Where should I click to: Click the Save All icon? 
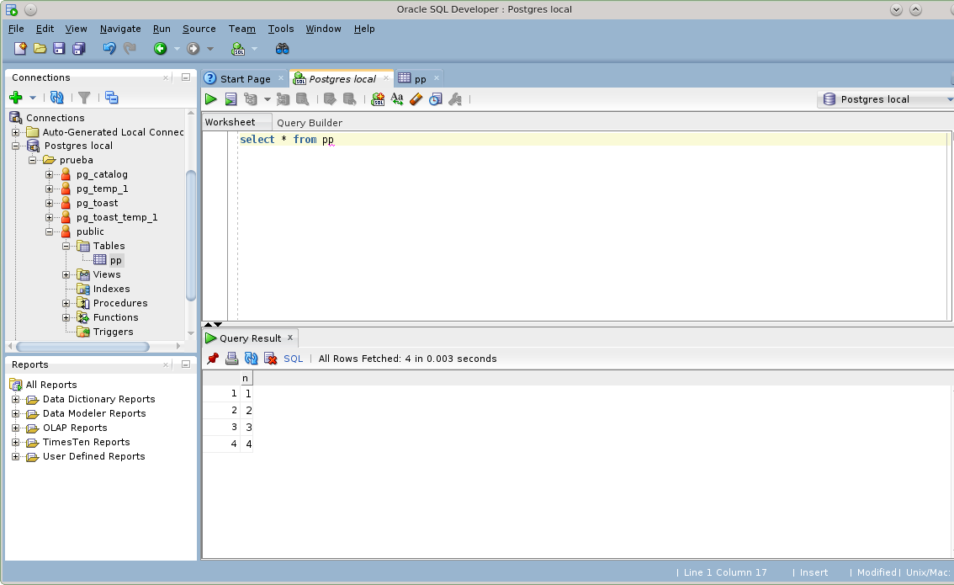point(78,49)
